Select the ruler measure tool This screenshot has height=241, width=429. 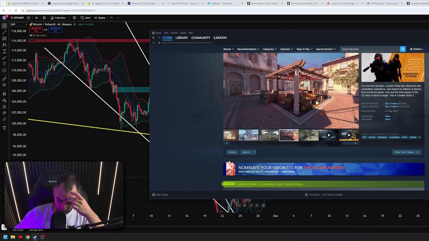tap(4, 79)
